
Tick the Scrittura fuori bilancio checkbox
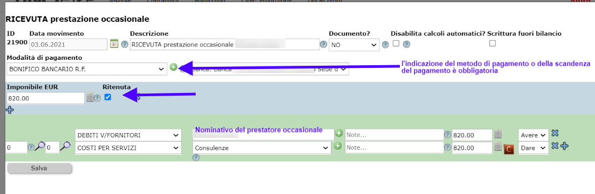tap(492, 43)
